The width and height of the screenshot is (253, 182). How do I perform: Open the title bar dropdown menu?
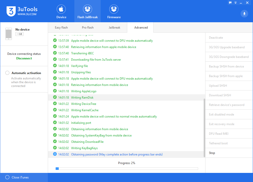(x=236, y=3)
